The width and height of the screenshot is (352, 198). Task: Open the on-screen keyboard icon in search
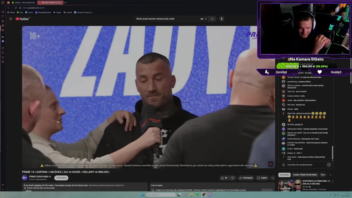point(202,19)
